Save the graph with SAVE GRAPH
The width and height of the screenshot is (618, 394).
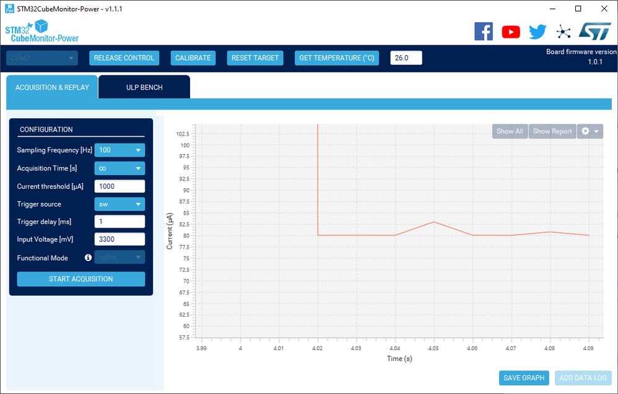click(x=524, y=378)
